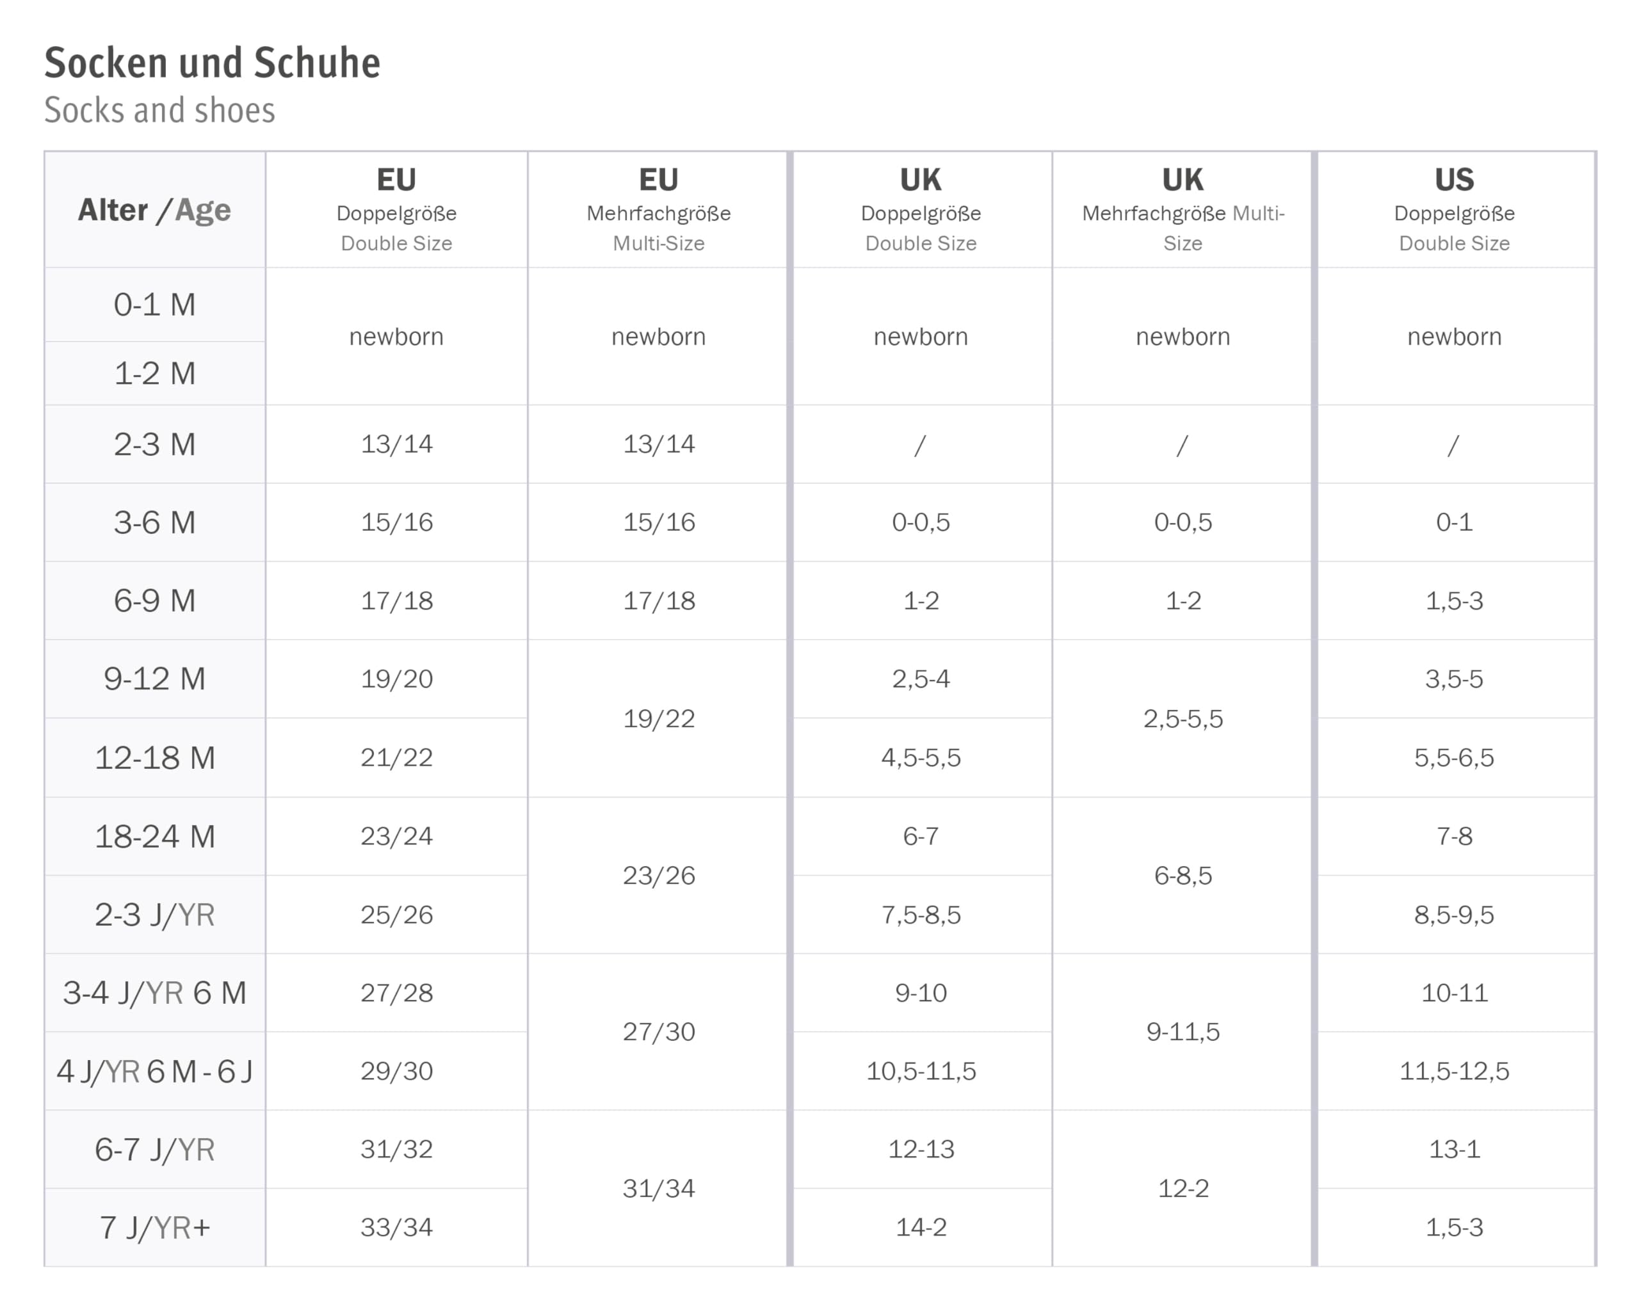Select the '23/26' EU multi-size cell
Viewport: 1639px width, 1311px height.
click(x=658, y=876)
